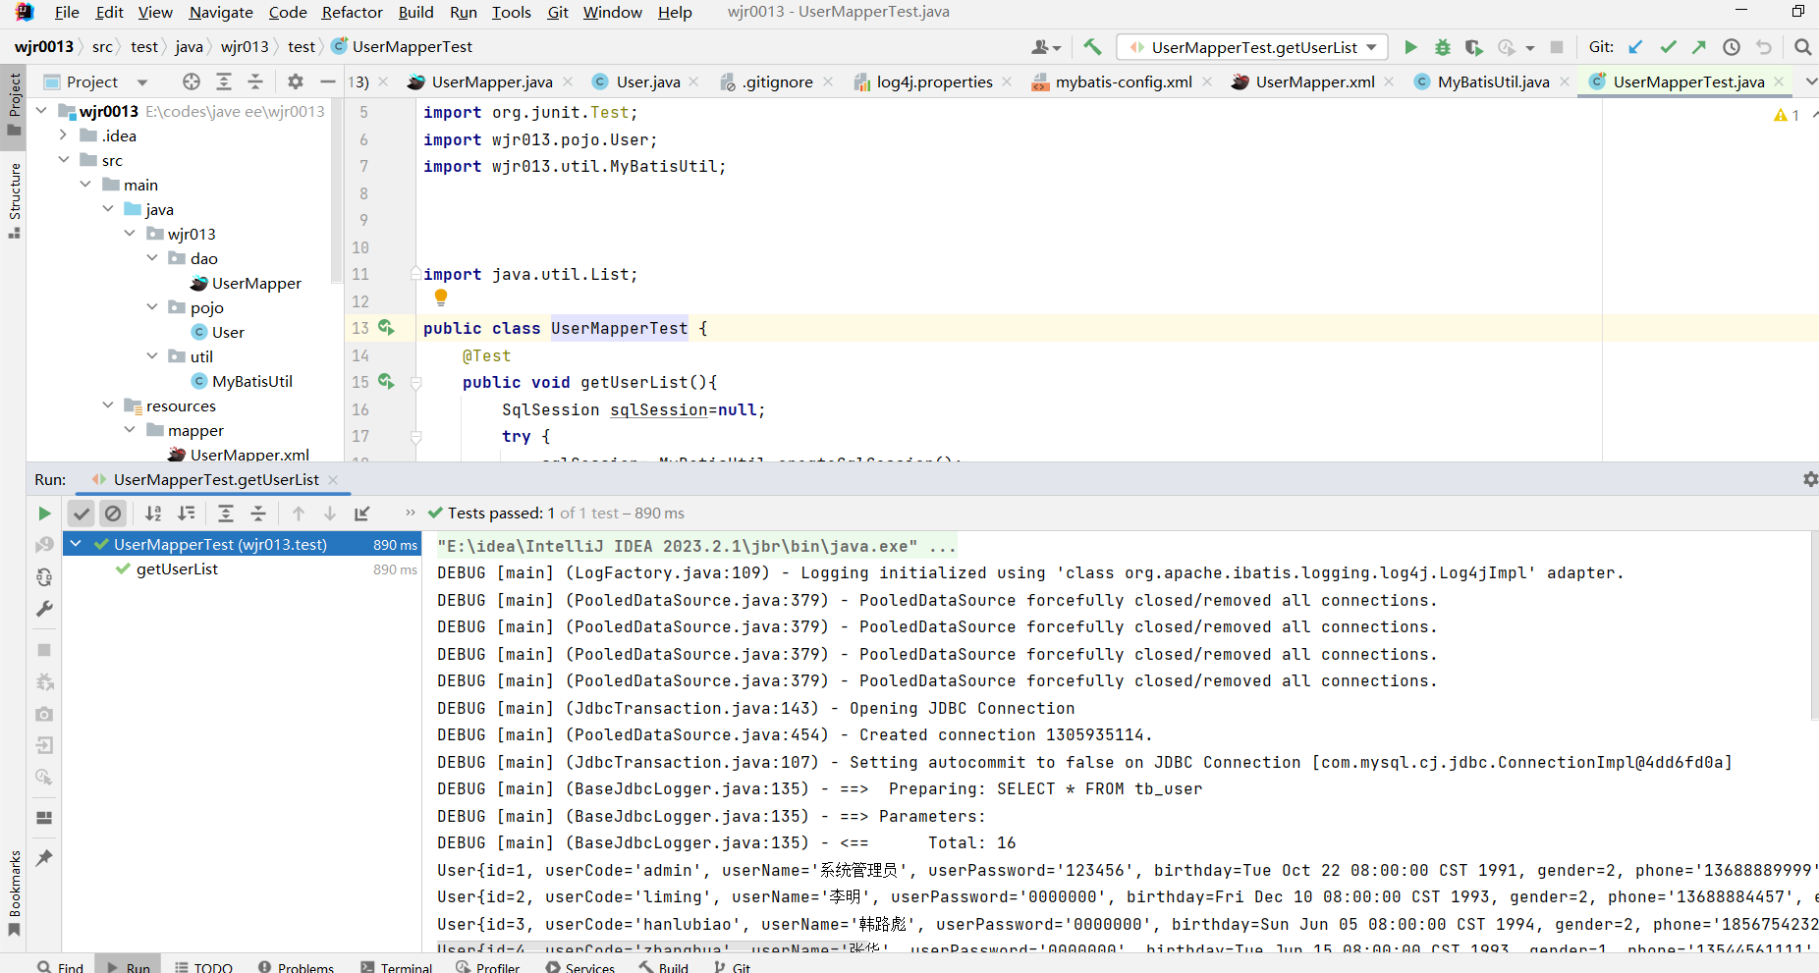Image resolution: width=1819 pixels, height=973 pixels.
Task: Start debugging with the bug icon
Action: coord(1442,47)
